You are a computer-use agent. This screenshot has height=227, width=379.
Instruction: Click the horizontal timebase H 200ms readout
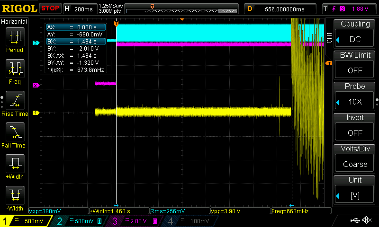tap(80, 9)
